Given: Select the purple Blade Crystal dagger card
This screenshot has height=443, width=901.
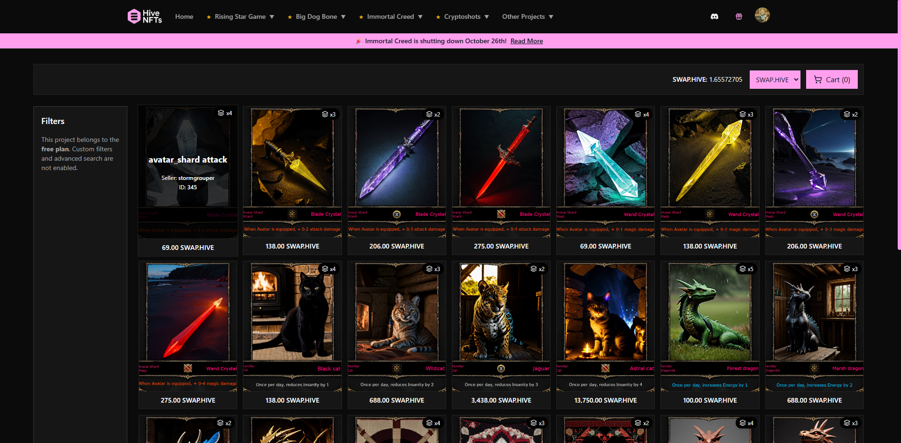Looking at the screenshot, I should click(x=396, y=158).
